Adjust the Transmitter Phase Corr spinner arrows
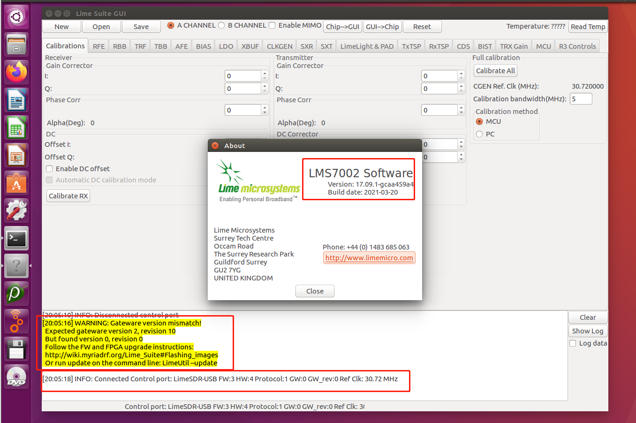This screenshot has height=423, width=636. [x=461, y=110]
